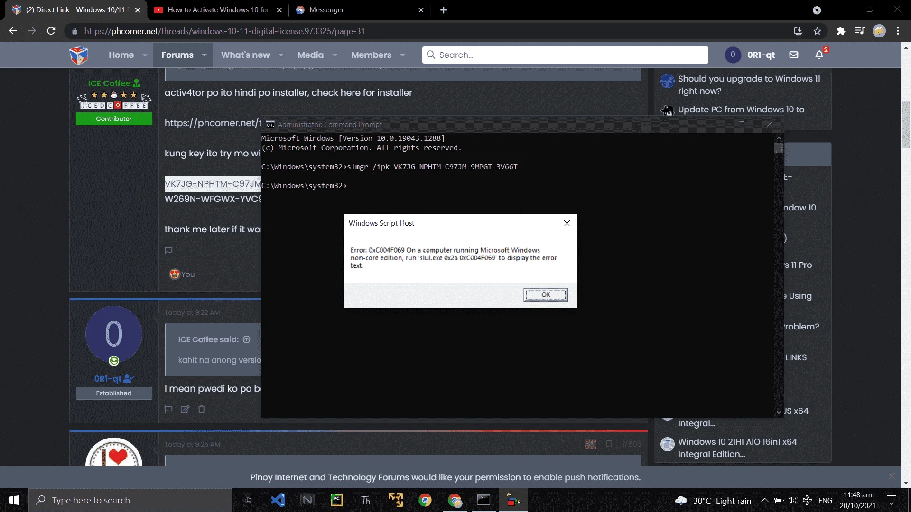The image size is (911, 512).
Task: Open the volume speaker tray icon
Action: [792, 500]
